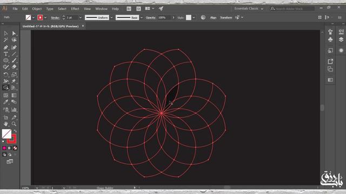Open the fill color dropdown in control bar
The width and height of the screenshot is (346, 194).
(x=34, y=17)
